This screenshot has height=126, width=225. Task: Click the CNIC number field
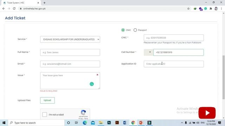(x=174, y=38)
